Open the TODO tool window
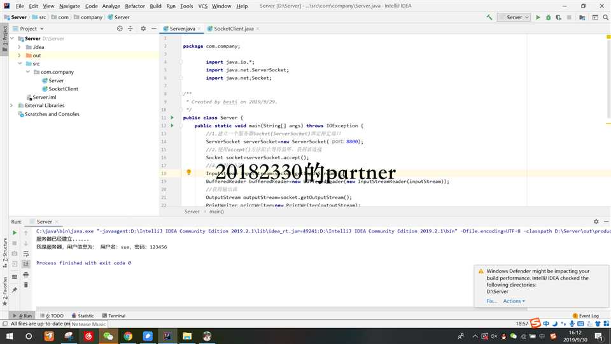The height and width of the screenshot is (344, 611). 52,315
